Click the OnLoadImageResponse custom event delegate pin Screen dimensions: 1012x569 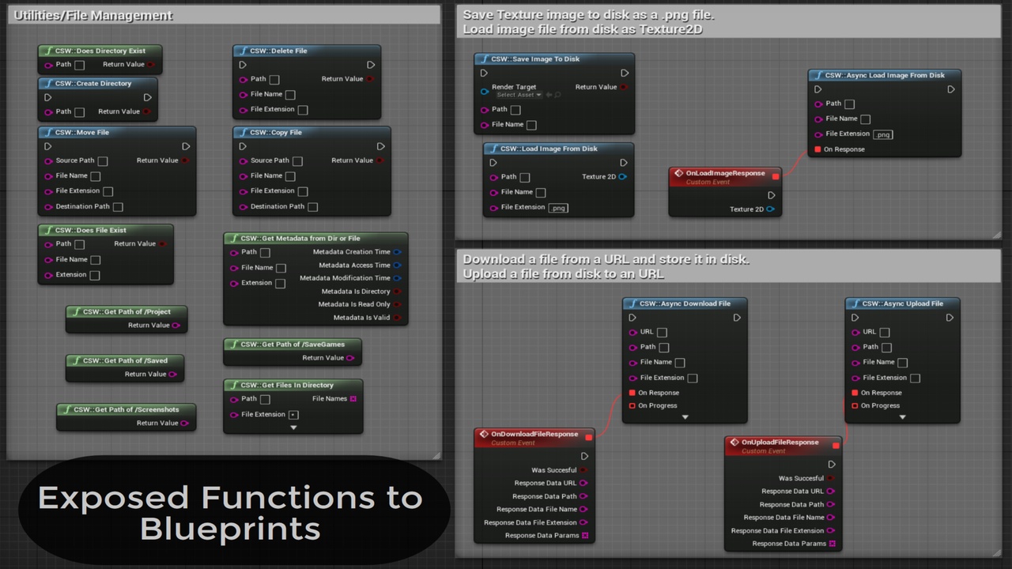[x=776, y=176]
